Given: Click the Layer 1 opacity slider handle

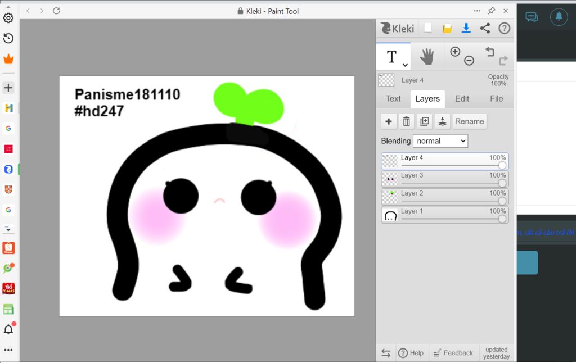Looking at the screenshot, I should point(502,219).
